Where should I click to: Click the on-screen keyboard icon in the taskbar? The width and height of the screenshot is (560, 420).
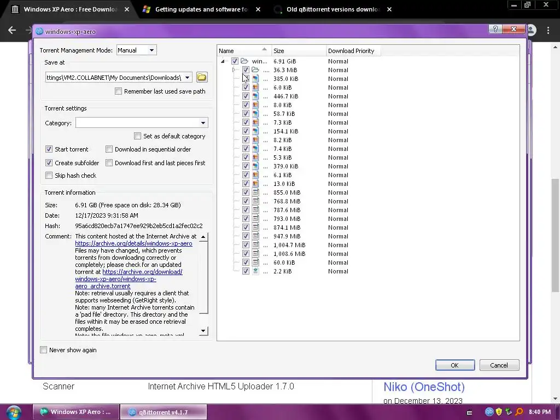point(469,412)
